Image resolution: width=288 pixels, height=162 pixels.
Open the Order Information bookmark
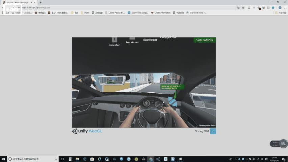tap(161, 13)
